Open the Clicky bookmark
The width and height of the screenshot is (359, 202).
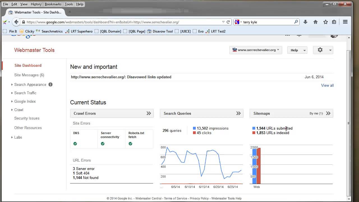pyautogui.click(x=27, y=31)
